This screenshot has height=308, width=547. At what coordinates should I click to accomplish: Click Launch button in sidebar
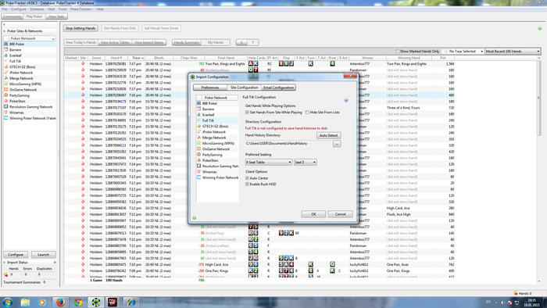(x=43, y=255)
